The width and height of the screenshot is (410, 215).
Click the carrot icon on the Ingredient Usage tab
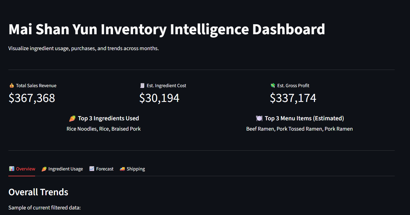[x=44, y=169]
